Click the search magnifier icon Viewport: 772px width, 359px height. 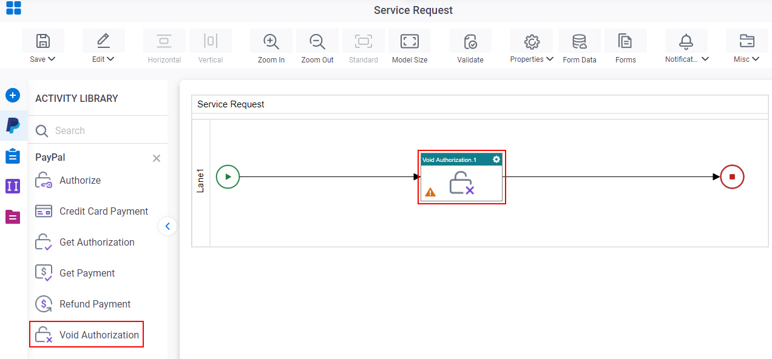pyautogui.click(x=42, y=131)
